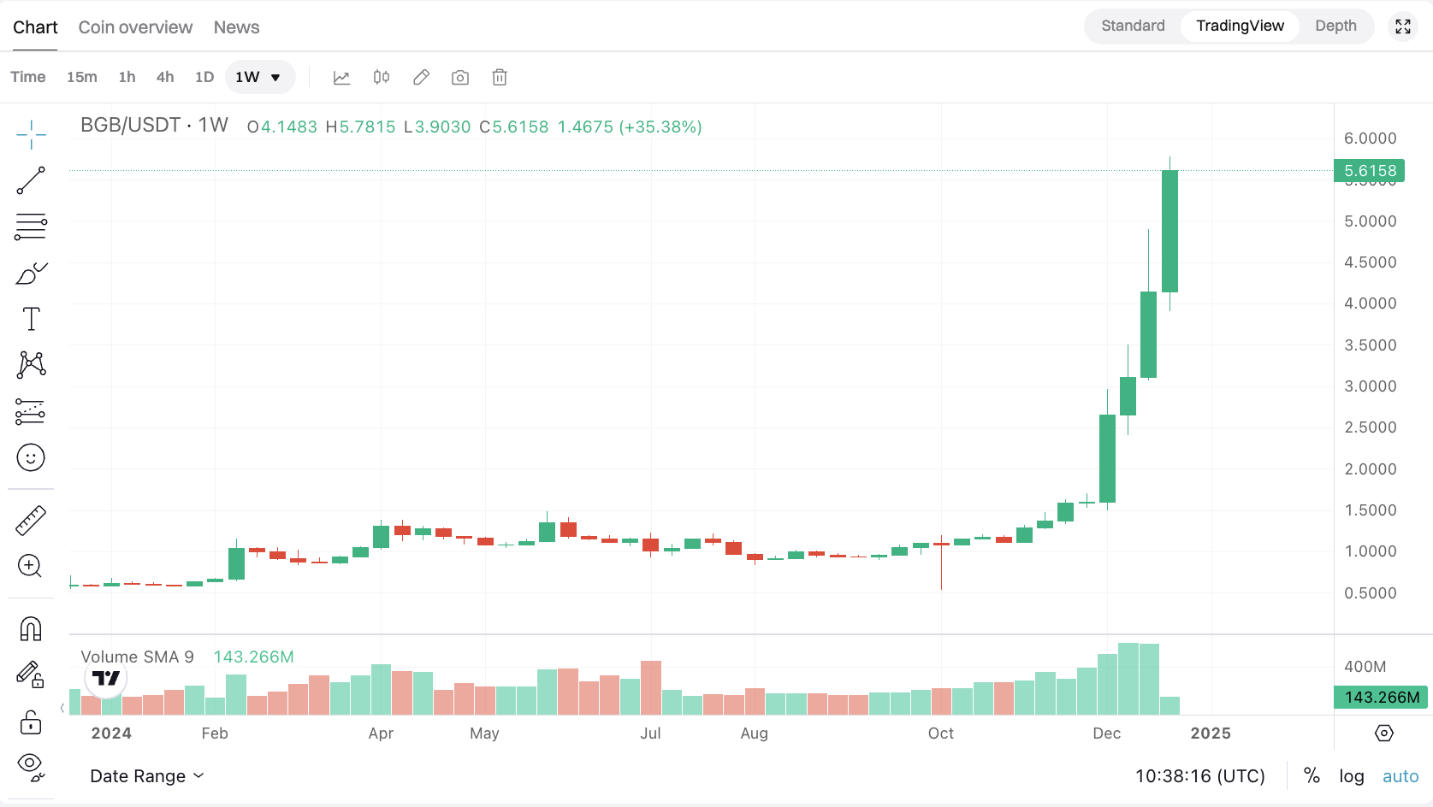
Task: Click the Volume SMA 9 indicator label
Action: pos(137,657)
